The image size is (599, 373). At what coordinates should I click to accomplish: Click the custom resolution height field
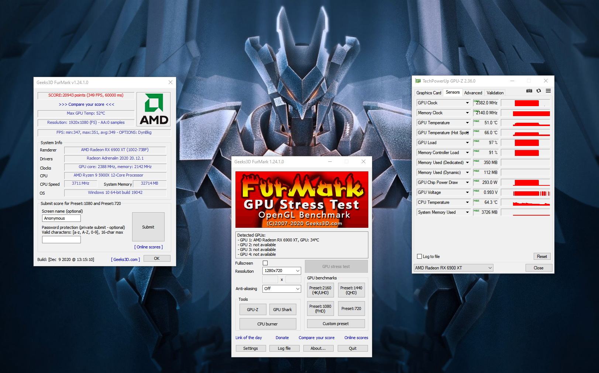(293, 279)
